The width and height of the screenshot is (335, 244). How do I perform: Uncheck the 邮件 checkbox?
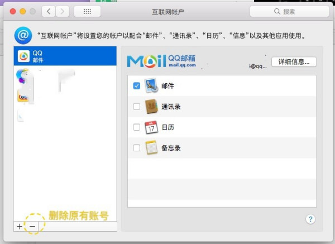click(x=137, y=86)
